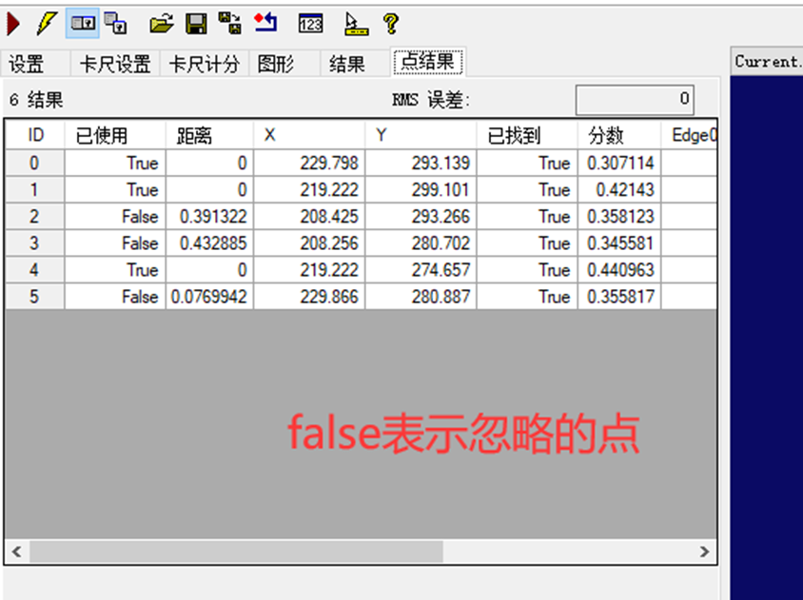This screenshot has width=803, height=600.
Task: Select row header 0
Action: (x=35, y=164)
